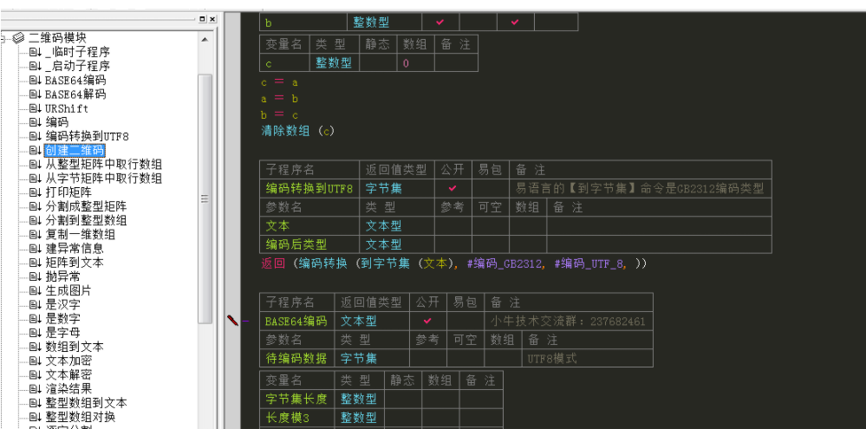Open 从整型矩阵中取行数组 subroutine from tree
This screenshot has height=429, width=866.
[103, 165]
